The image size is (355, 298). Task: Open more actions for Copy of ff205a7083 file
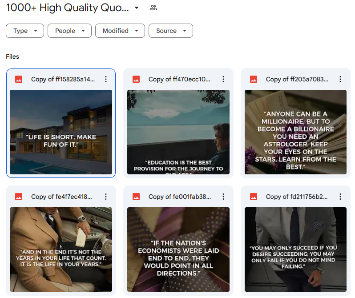point(340,79)
